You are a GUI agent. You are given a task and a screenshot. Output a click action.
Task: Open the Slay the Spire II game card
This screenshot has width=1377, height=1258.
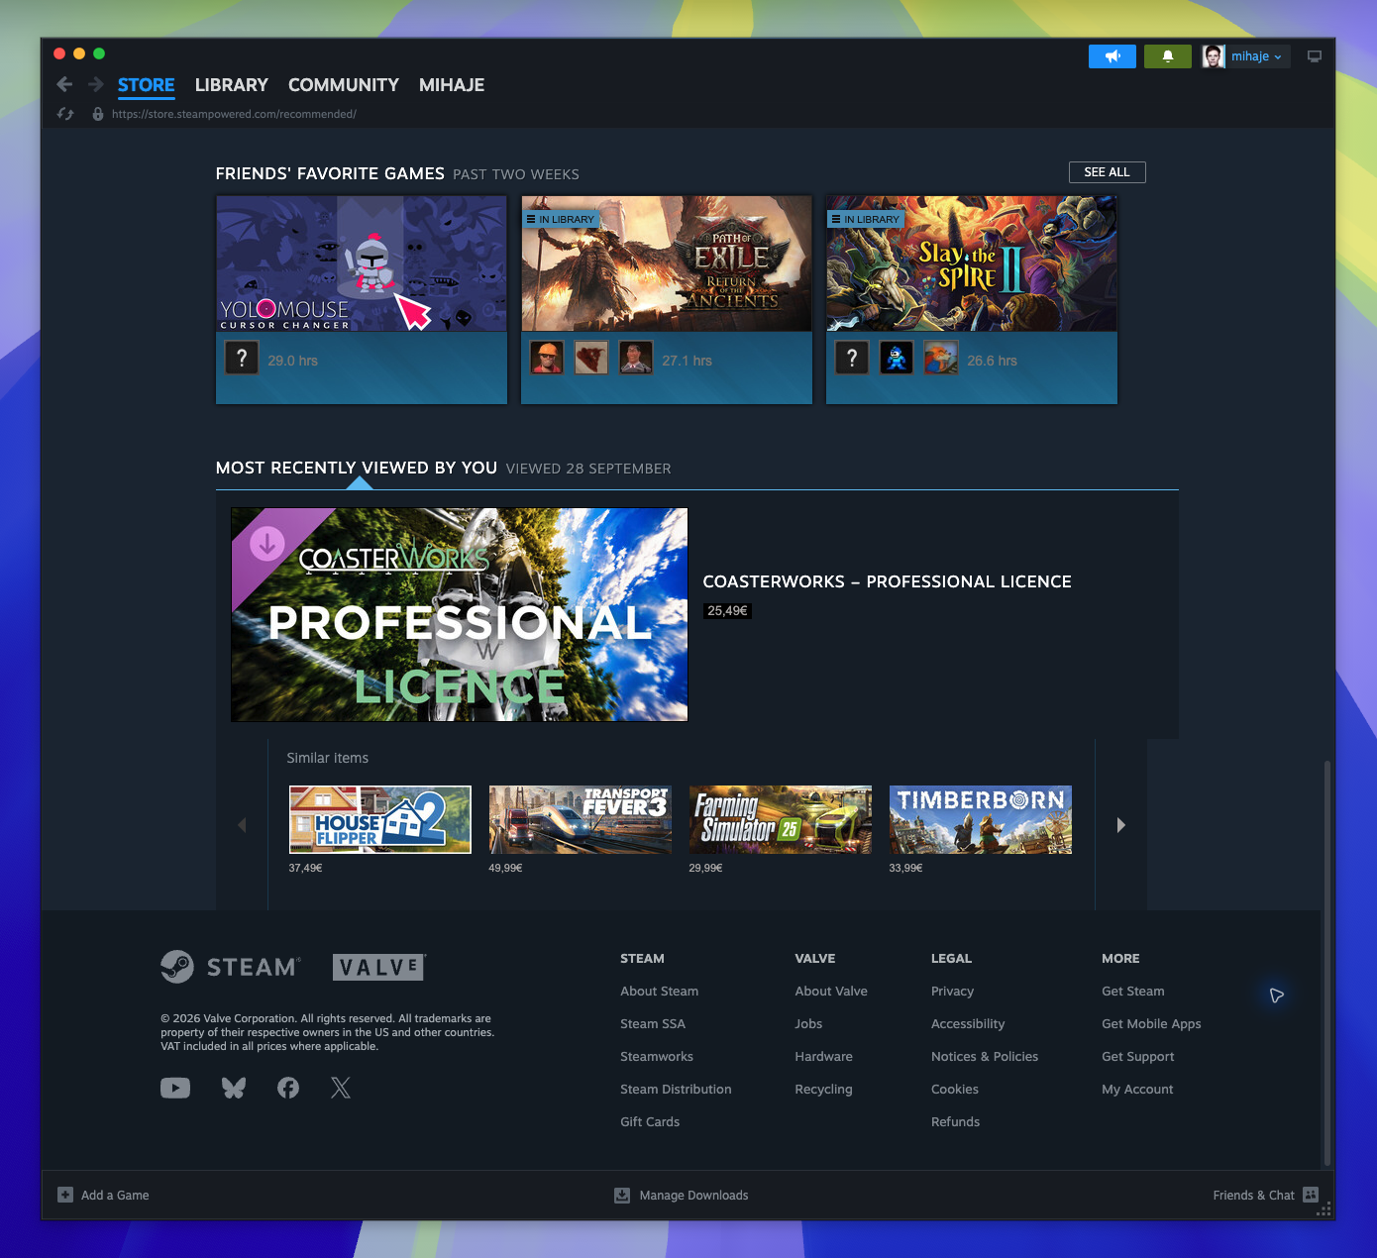972,299
